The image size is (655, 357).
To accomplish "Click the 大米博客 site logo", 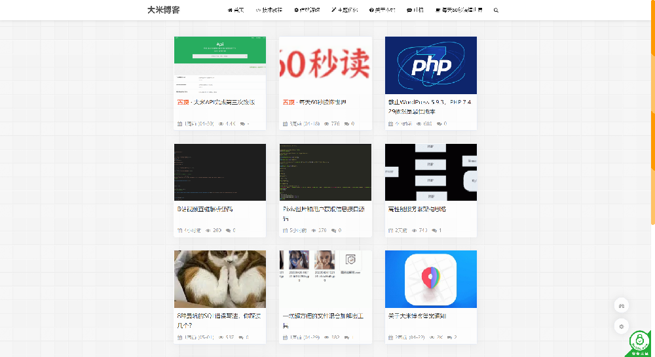I will pos(164,10).
